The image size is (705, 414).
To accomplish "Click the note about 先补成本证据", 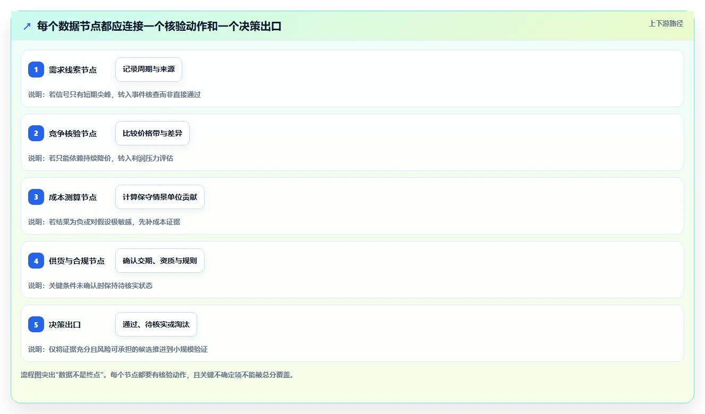I will (x=104, y=222).
